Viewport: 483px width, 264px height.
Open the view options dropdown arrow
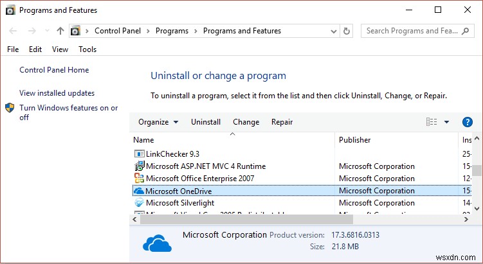pyautogui.click(x=446, y=122)
